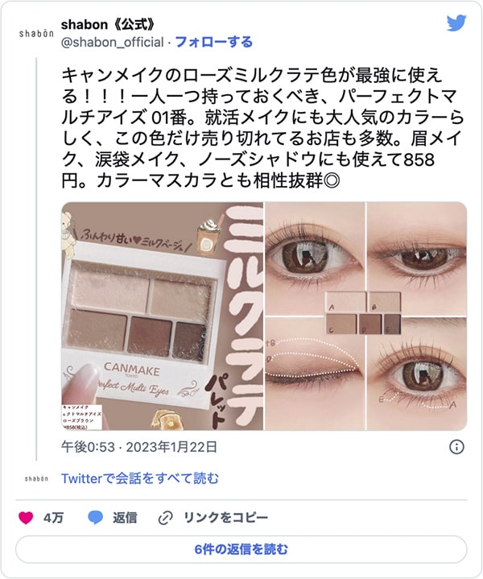
Task: Click the 6件の返信を読む button
Action: pos(242,549)
